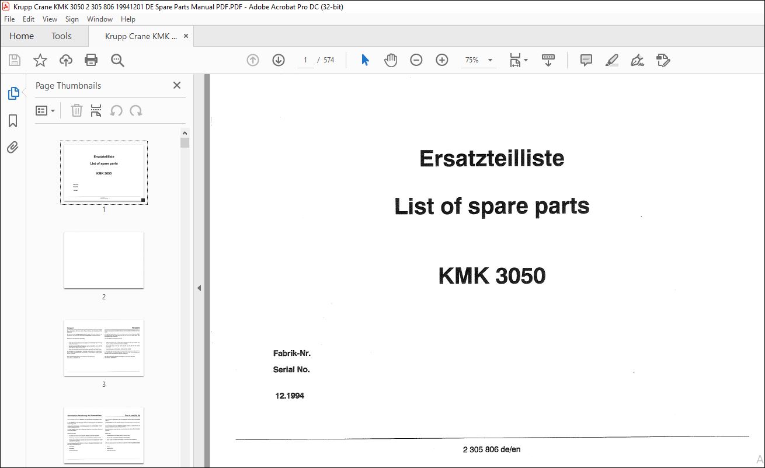Select the Highlight text tool
Image resolution: width=765 pixels, height=468 pixels.
click(x=612, y=60)
